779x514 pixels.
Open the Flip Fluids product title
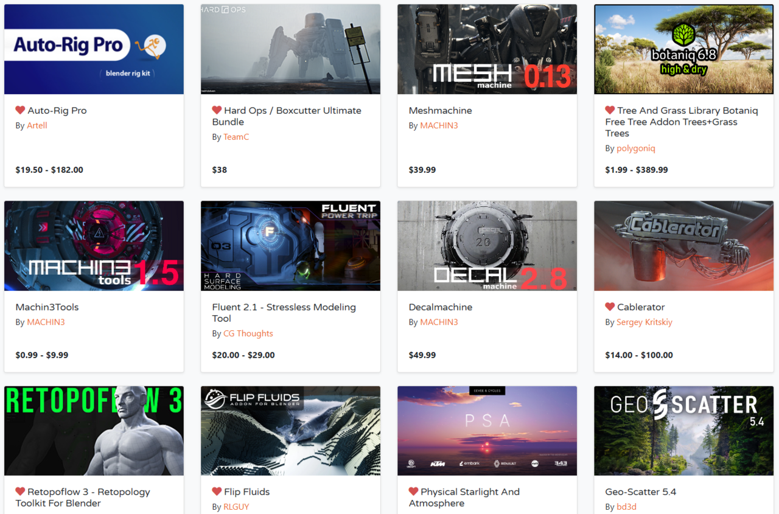[x=246, y=492]
